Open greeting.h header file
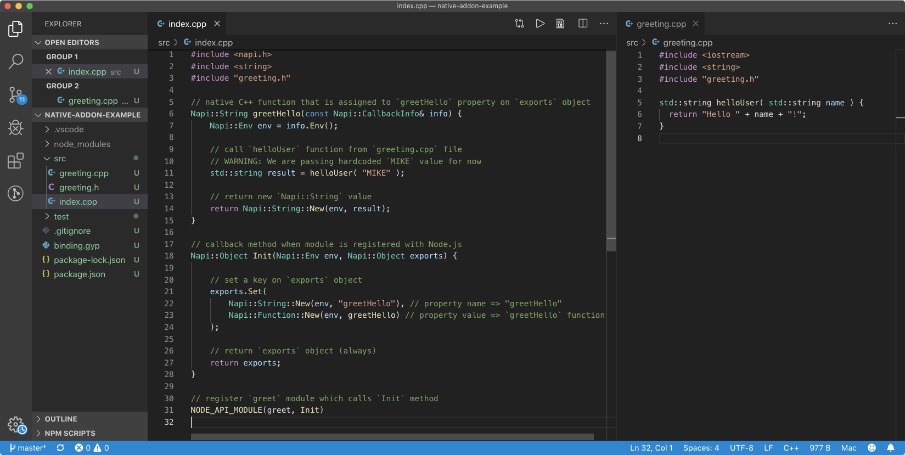 tap(89, 187)
